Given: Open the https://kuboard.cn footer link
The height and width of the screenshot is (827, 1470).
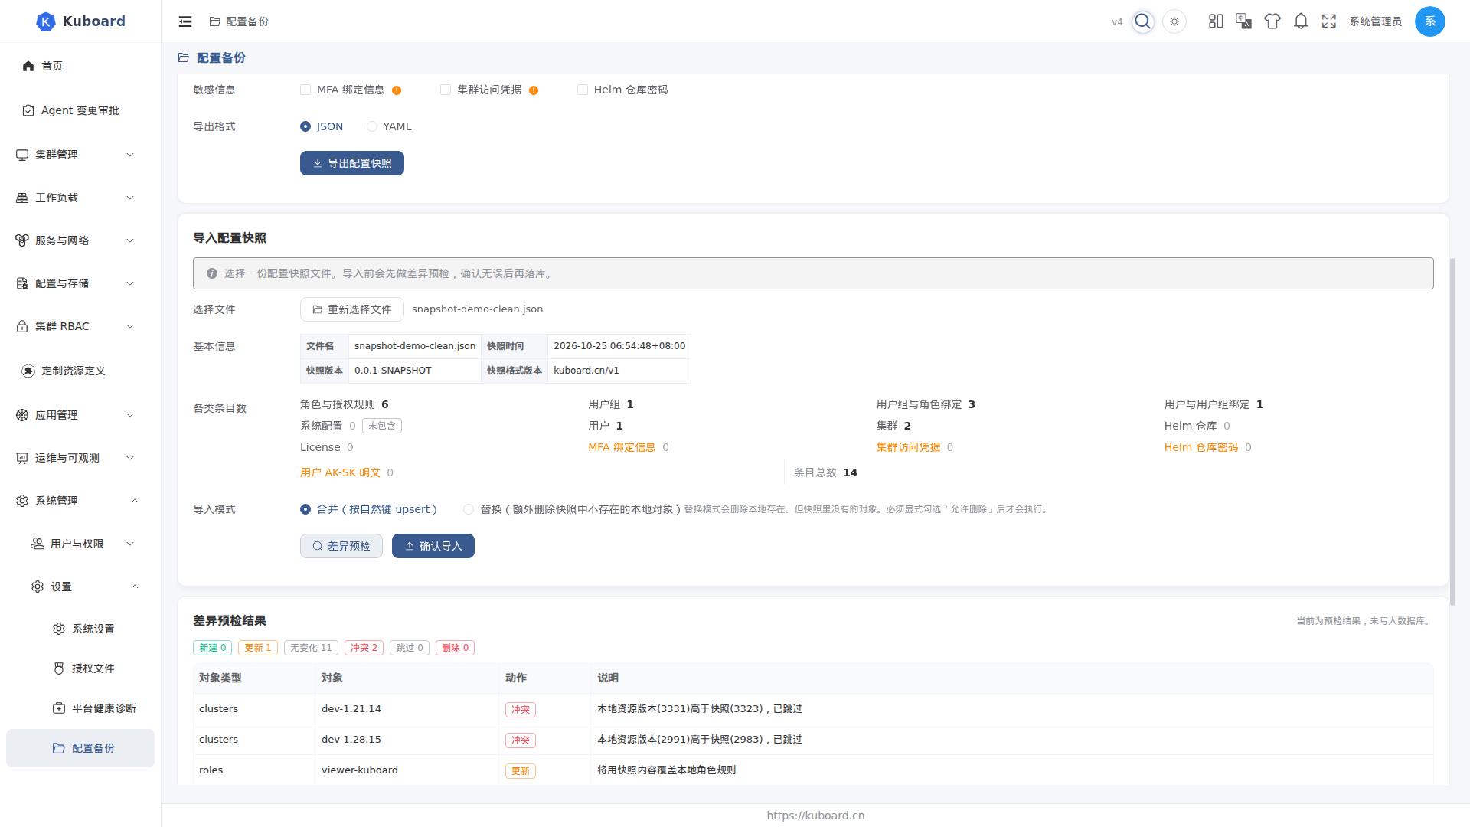Looking at the screenshot, I should [815, 816].
